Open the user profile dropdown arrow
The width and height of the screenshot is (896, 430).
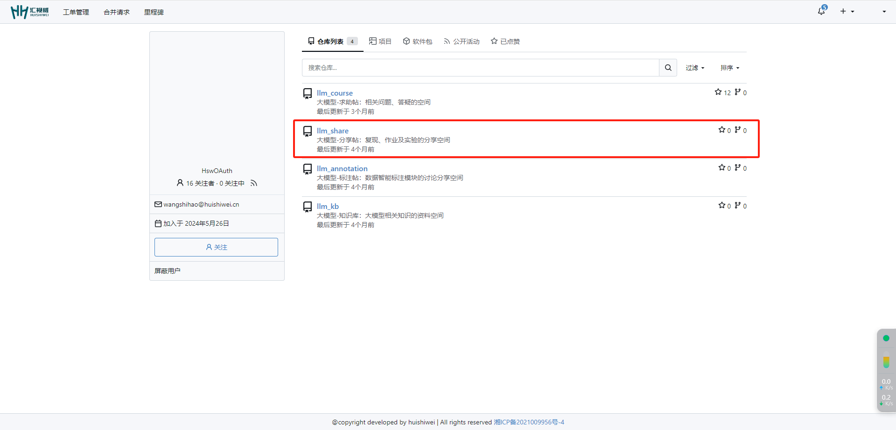884,11
